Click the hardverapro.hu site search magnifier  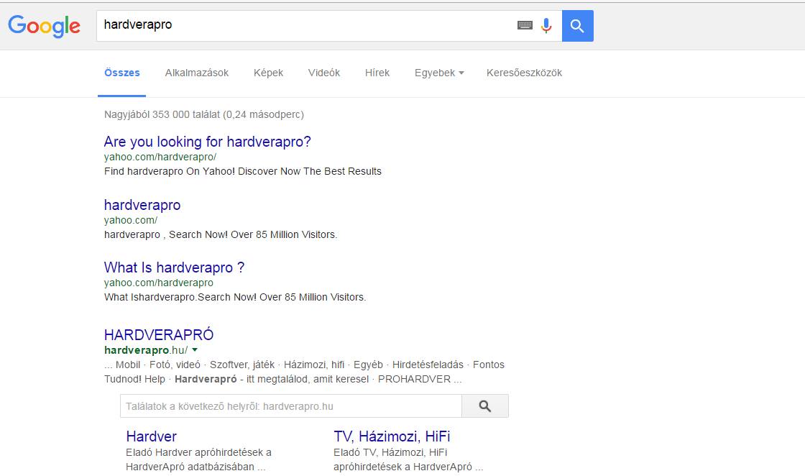[485, 406]
